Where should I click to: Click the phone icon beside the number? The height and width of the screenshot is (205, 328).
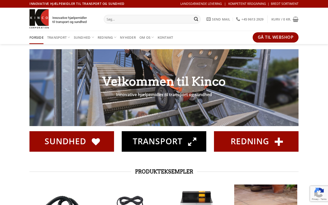[238, 19]
